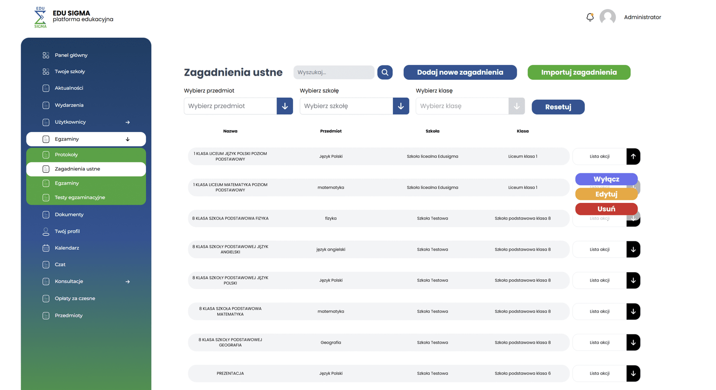The width and height of the screenshot is (716, 390).
Task: Click the Dodaj nowe zagadnienia button
Action: click(460, 73)
